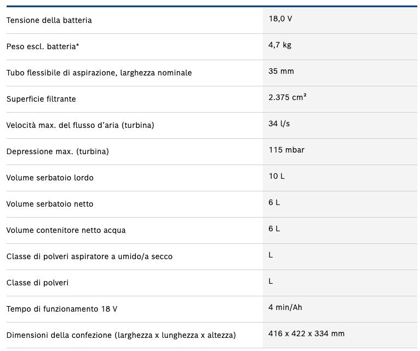Select the Peso escl. batteria* label
Image resolution: width=420 pixels, height=351 pixels.
(43, 46)
